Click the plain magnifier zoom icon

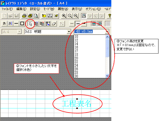pyautogui.click(x=70, y=16)
